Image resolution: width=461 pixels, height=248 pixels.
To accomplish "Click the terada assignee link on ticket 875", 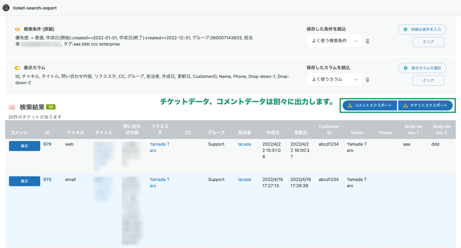I will pos(244,179).
